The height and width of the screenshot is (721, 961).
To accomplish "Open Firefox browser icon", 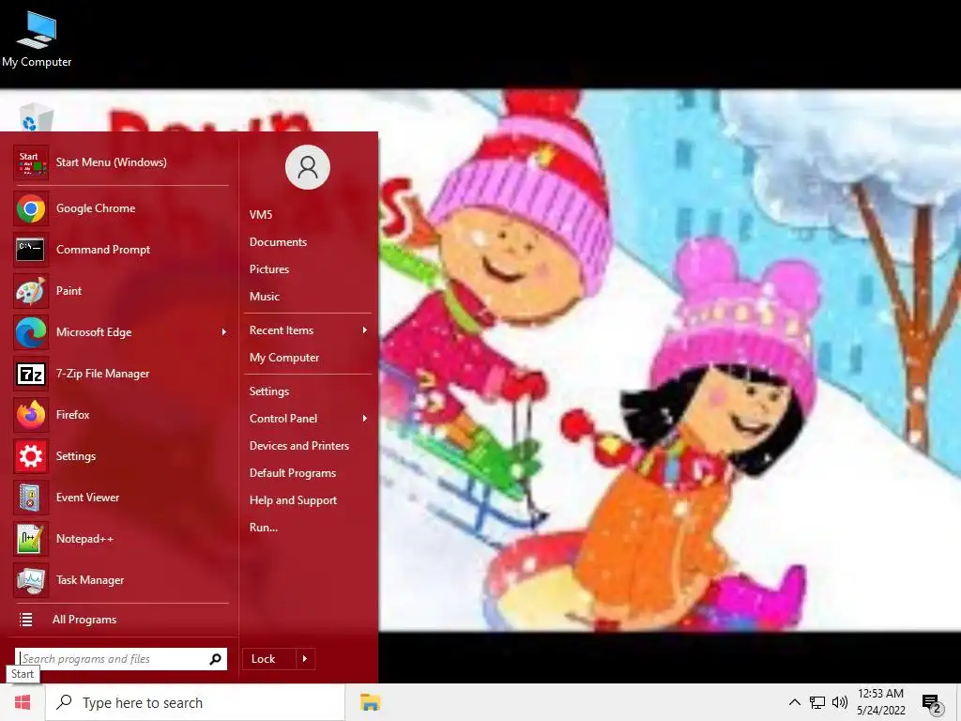I will [31, 415].
